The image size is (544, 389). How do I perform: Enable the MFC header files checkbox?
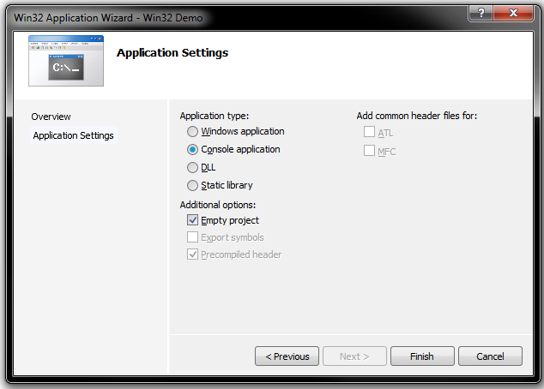click(x=370, y=151)
